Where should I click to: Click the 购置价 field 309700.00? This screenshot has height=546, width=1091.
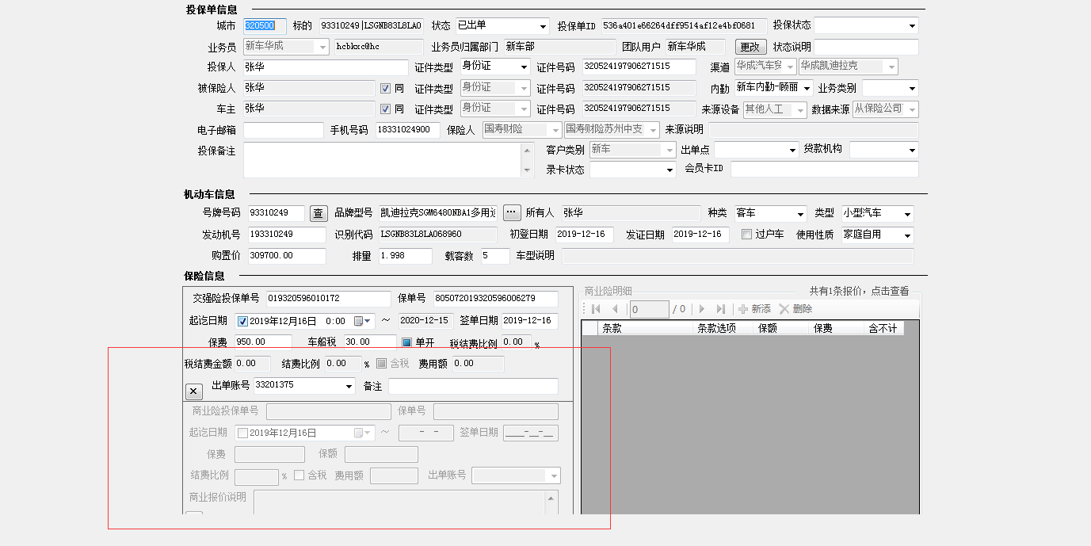(286, 256)
